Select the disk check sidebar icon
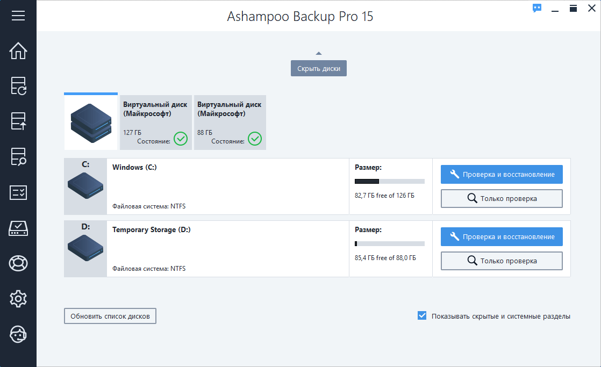This screenshot has height=367, width=601. click(x=18, y=228)
